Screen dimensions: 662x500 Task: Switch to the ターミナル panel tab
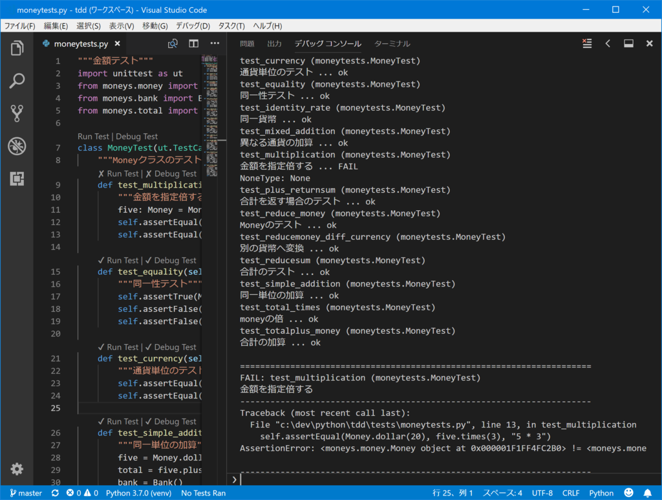coord(392,43)
